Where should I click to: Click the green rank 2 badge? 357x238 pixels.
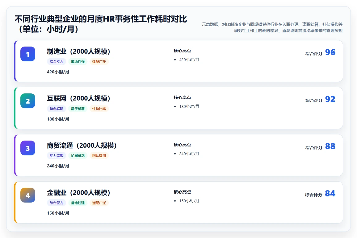pos(28,101)
